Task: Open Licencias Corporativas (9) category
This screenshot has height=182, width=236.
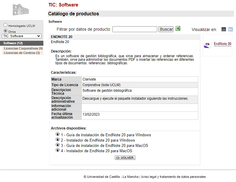Action: coord(23,48)
